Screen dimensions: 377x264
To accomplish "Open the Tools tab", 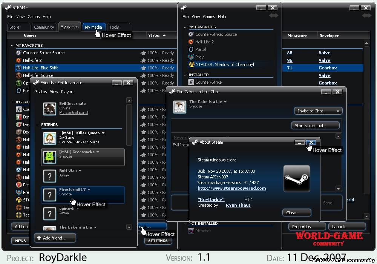I will tap(118, 27).
